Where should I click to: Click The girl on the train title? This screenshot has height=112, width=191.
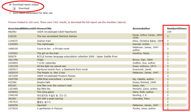point(48,53)
